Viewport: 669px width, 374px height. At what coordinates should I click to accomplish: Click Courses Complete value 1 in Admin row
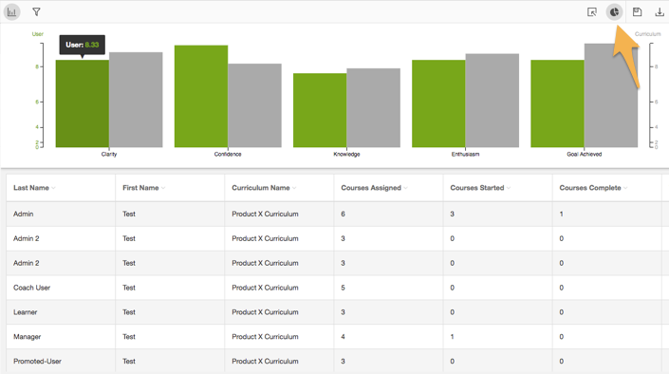pyautogui.click(x=562, y=214)
